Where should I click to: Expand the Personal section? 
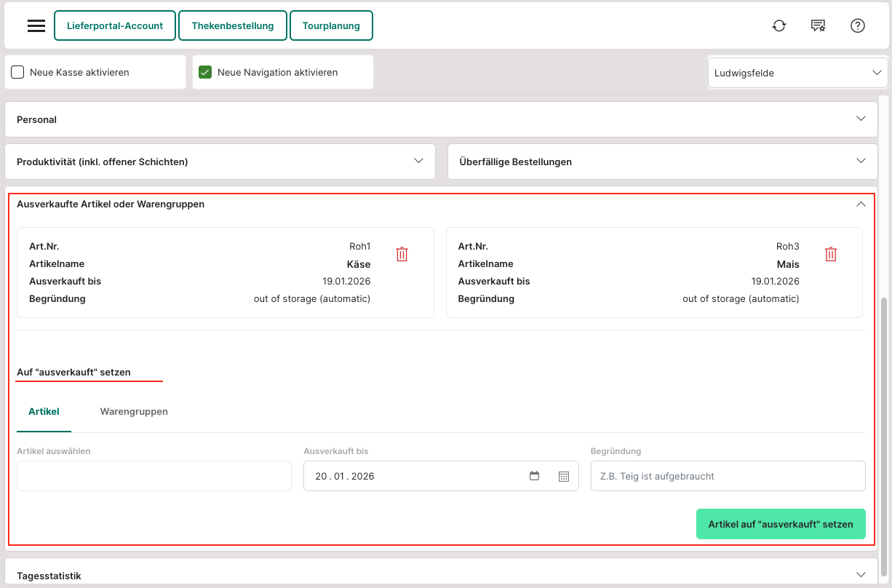click(441, 119)
